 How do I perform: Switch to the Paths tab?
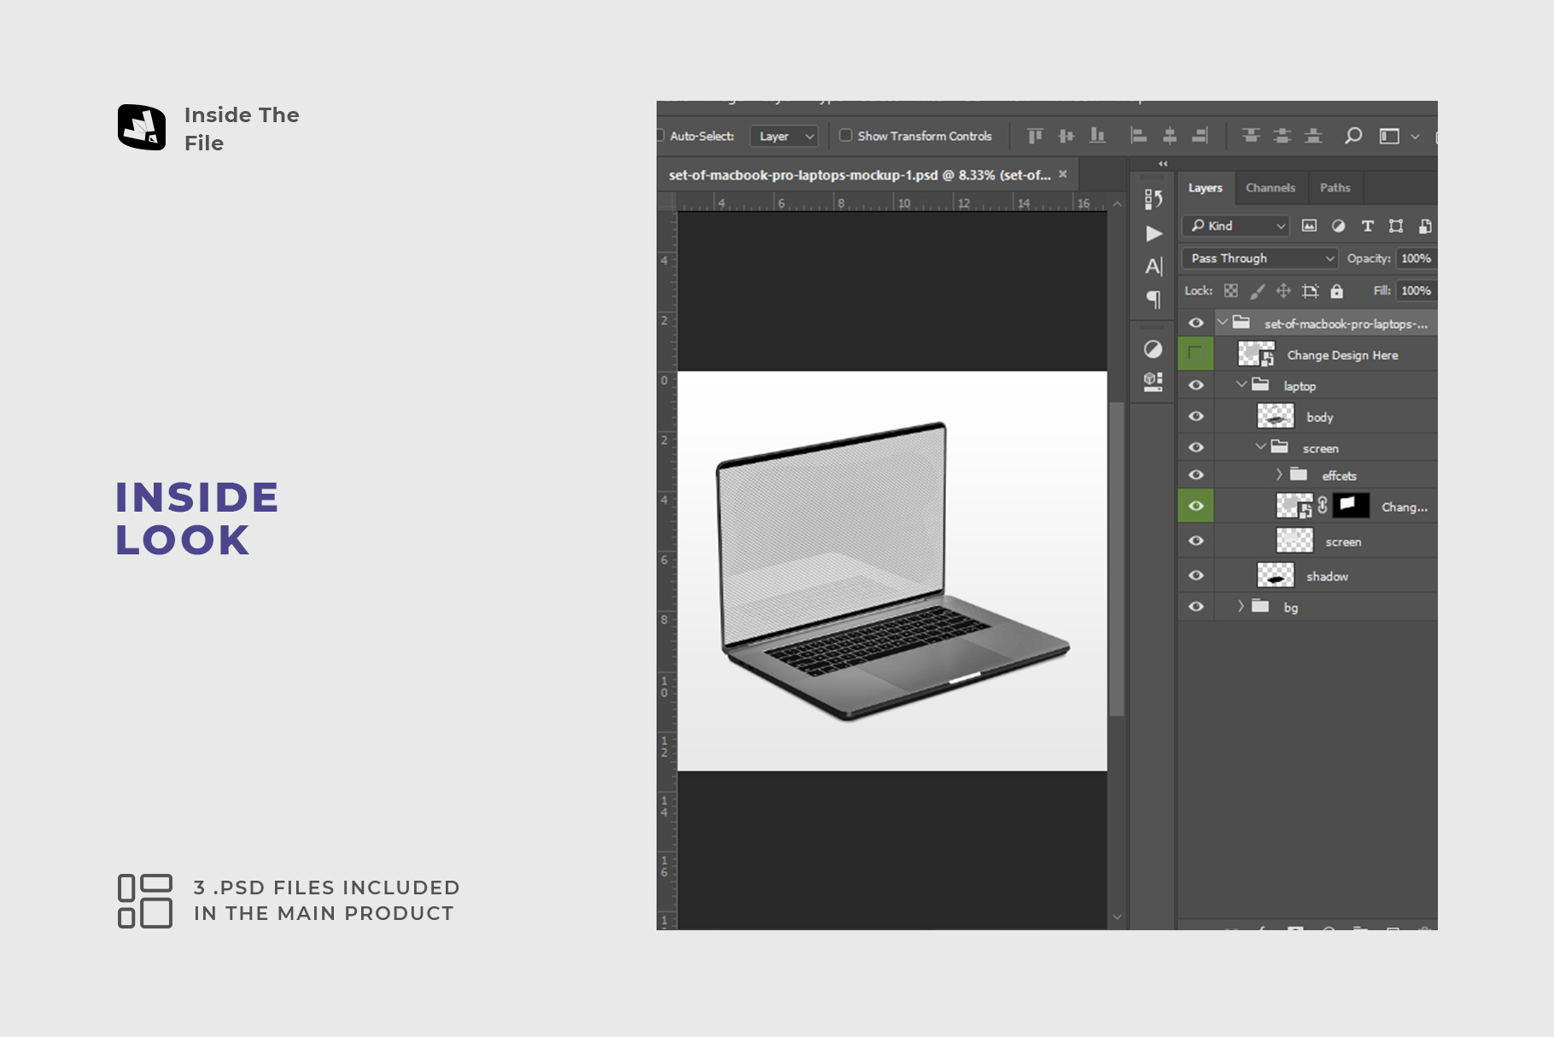[x=1335, y=188]
